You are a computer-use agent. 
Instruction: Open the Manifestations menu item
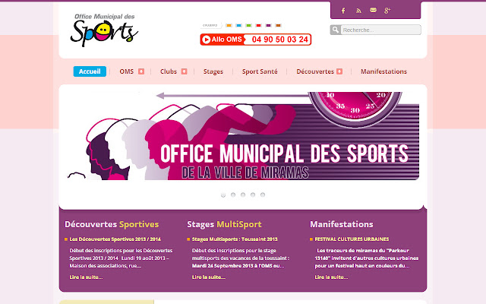383,71
